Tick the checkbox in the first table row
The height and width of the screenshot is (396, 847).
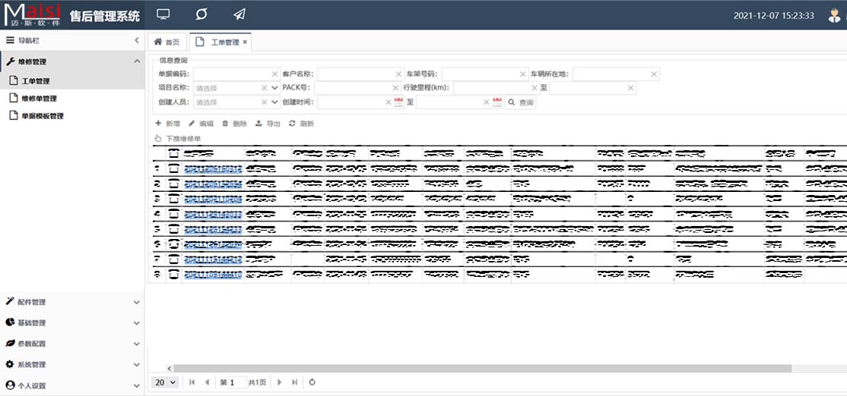[x=174, y=169]
